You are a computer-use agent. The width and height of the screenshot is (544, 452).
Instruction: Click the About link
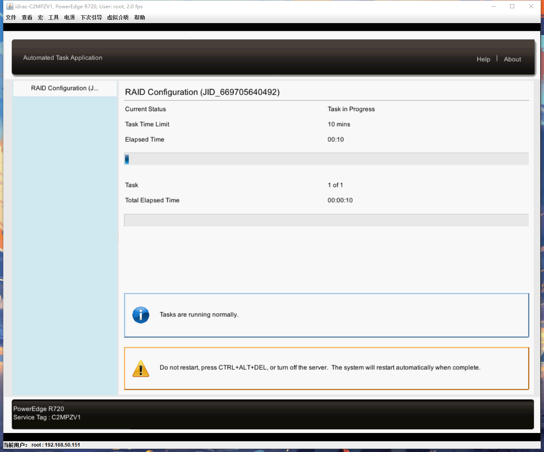coord(512,59)
